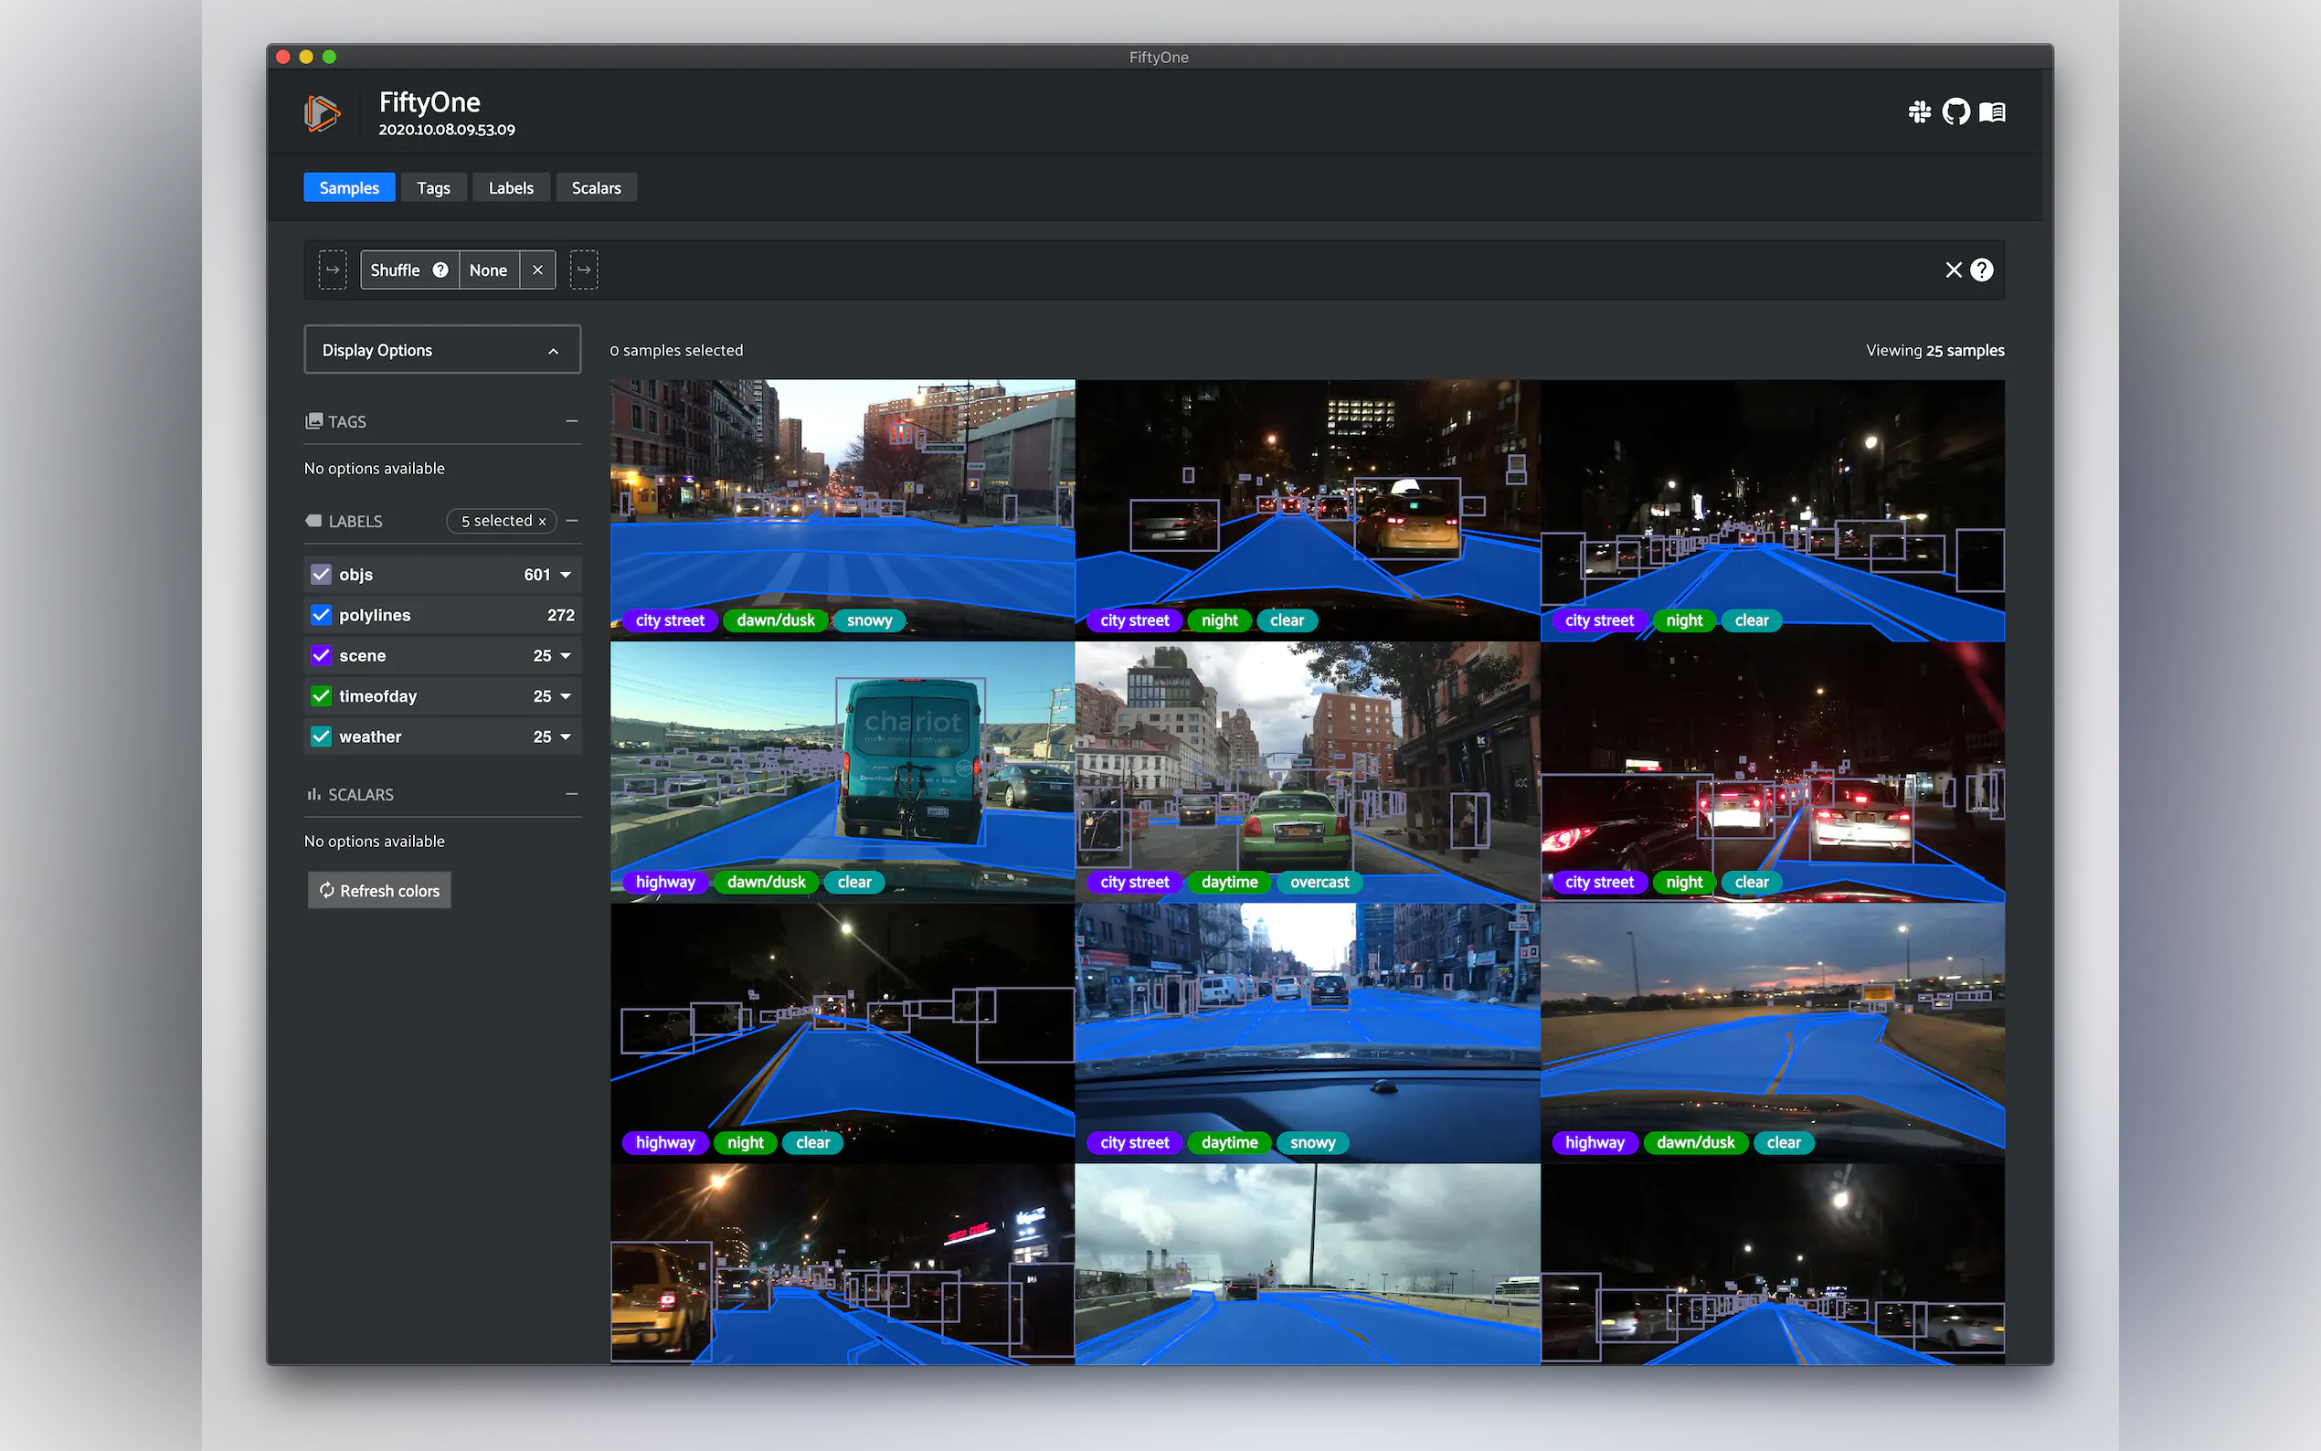
Task: Clear the 5 selected labels pill
Action: point(542,521)
